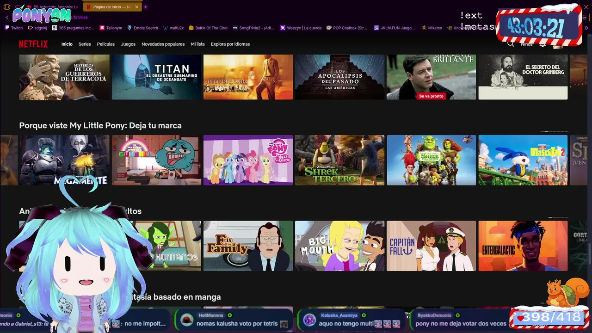
Task: Open the Tellonym bookmark
Action: [x=111, y=28]
